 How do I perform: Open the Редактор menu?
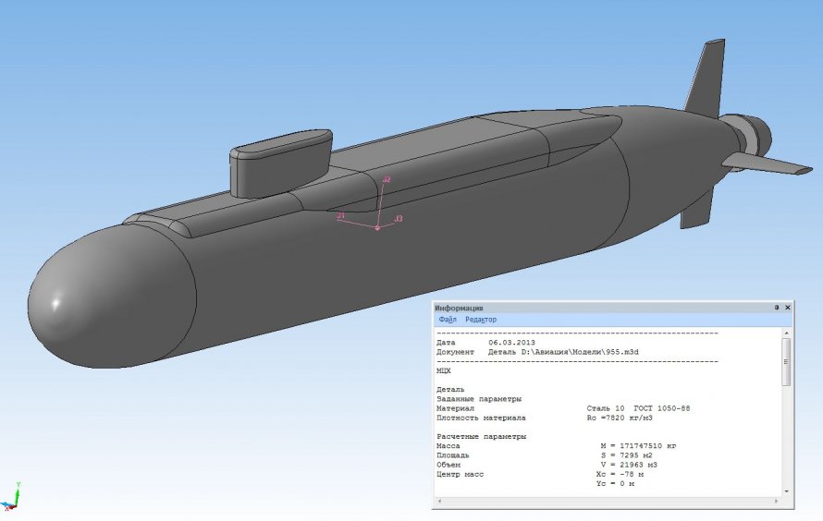pos(480,320)
